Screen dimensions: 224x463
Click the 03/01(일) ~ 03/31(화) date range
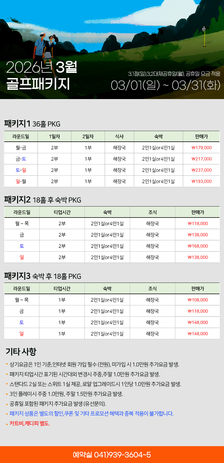[165, 85]
